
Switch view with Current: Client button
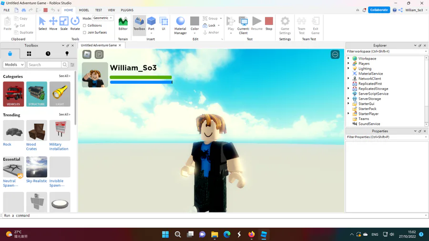tap(243, 25)
